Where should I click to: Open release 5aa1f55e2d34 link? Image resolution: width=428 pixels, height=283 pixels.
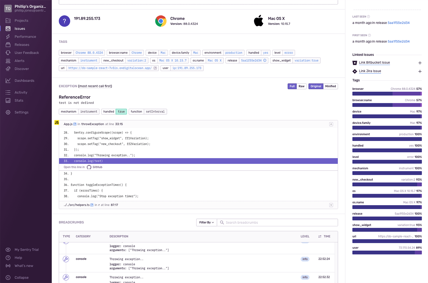[398, 22]
